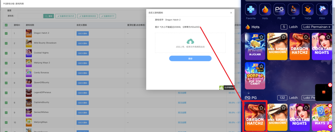Click the LegendOfPerseus thumbnail in the table

29,93
